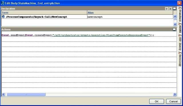Select the /ProcessComponents/Asynch-Call/NewConcept term
The width and height of the screenshot is (183, 106).
[x=36, y=17]
